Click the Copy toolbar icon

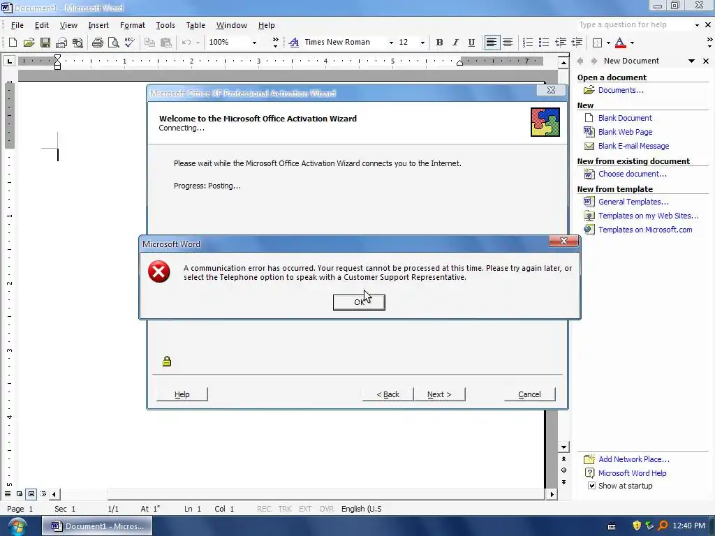(149, 43)
